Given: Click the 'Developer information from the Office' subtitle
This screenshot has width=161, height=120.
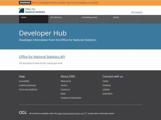Looking at the screenshot, I should tap(58, 40).
